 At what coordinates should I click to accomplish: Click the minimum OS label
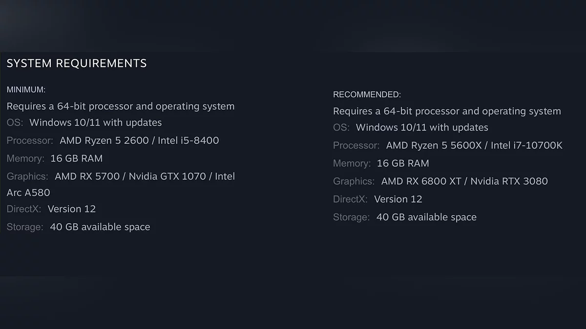(15, 123)
